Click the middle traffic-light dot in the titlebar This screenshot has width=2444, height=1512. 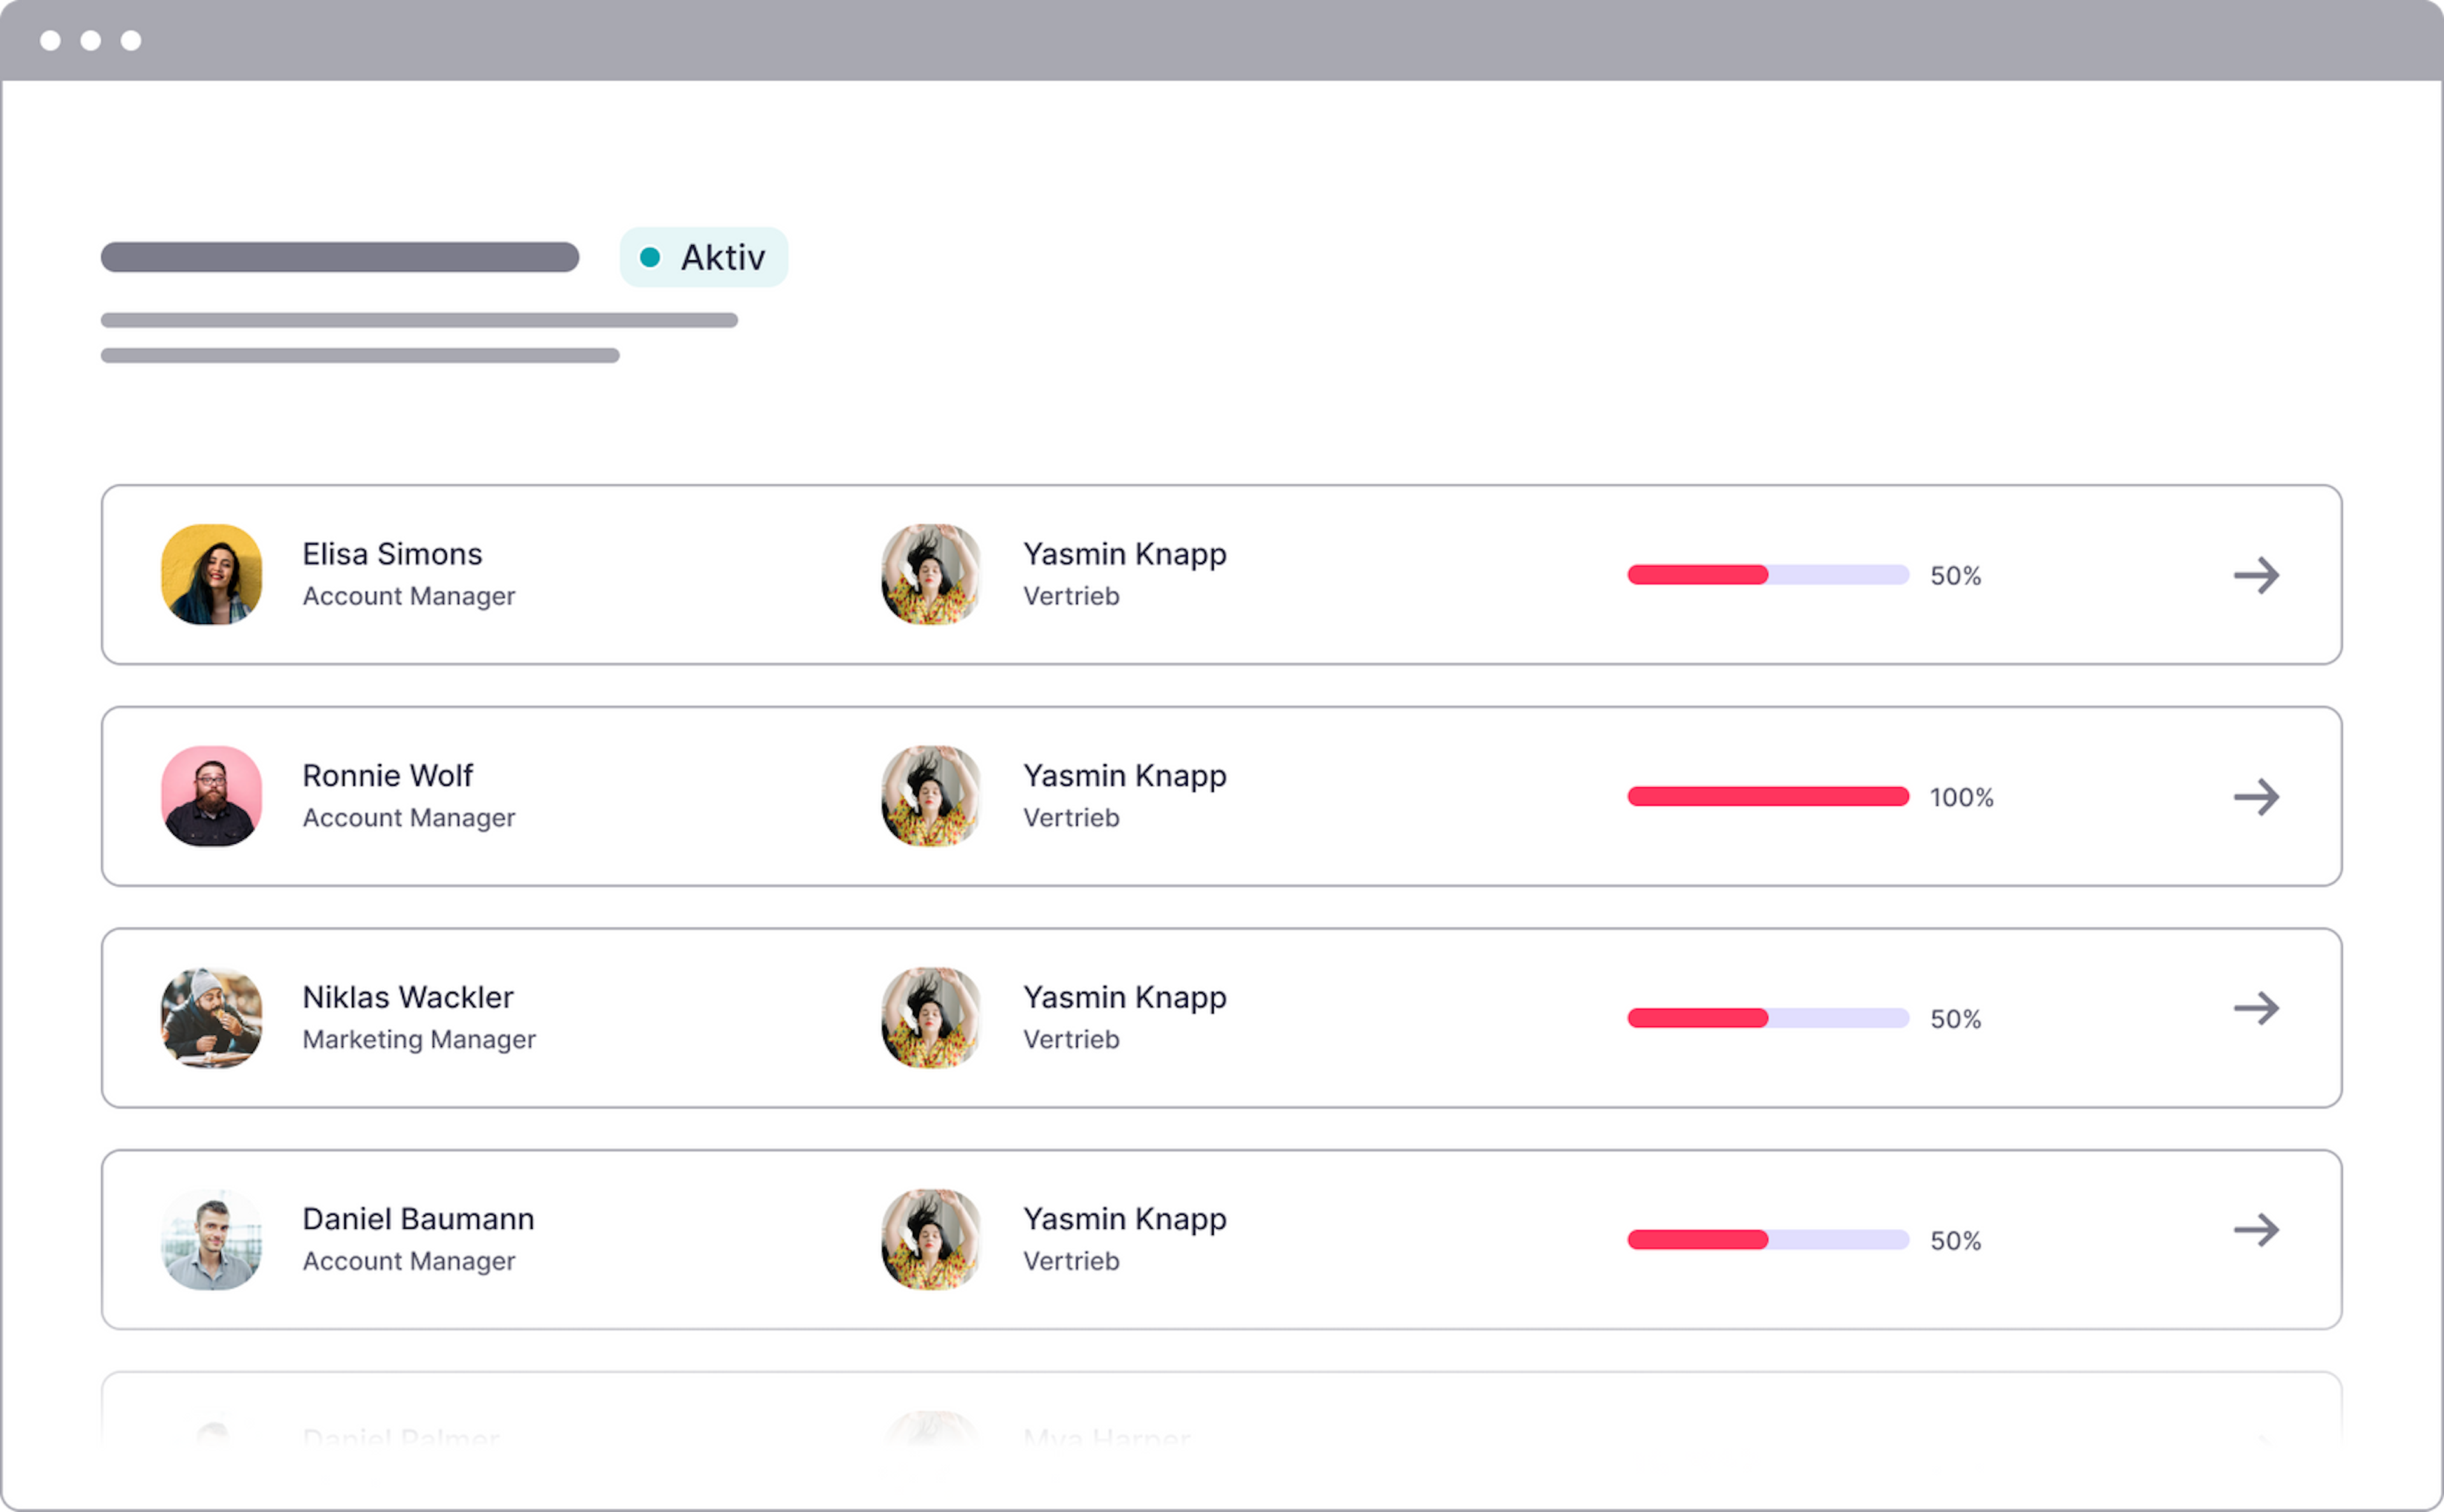point(91,40)
